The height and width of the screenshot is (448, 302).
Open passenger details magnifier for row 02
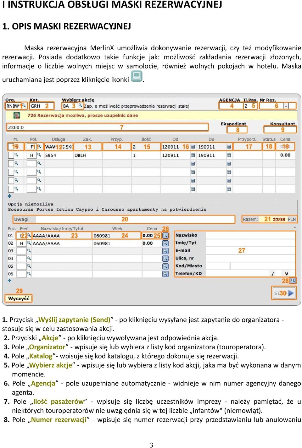[x=165, y=243]
